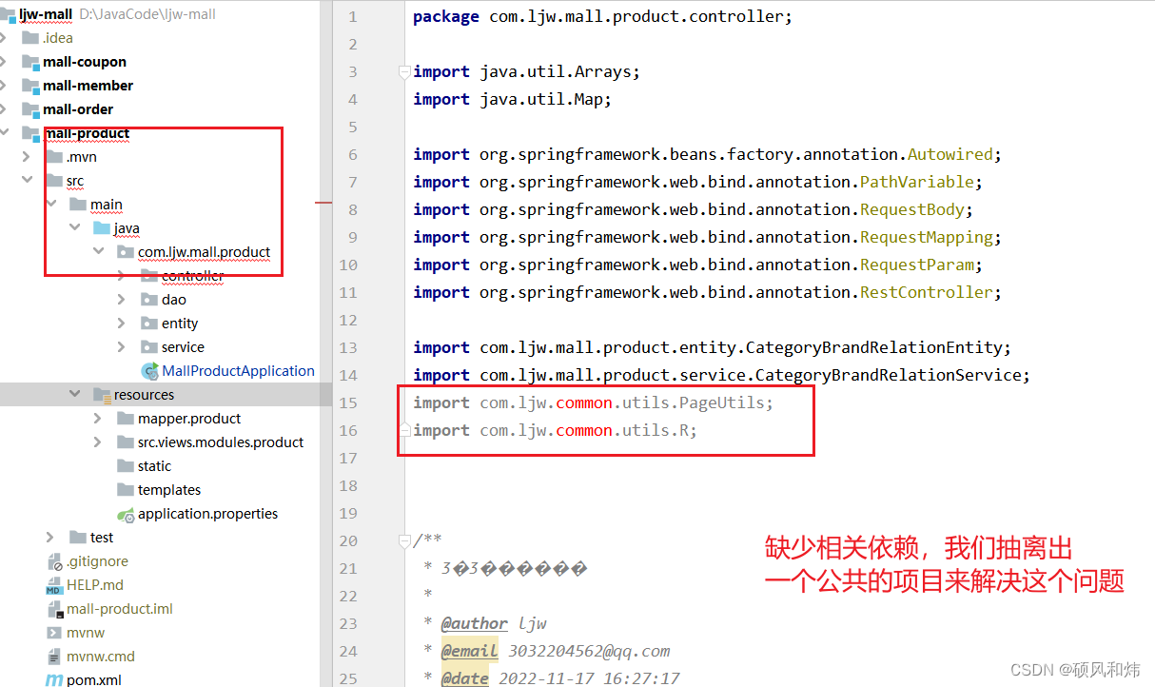Click the Autowired annotation import name
Screen dimensions: 1155x687
coord(949,154)
